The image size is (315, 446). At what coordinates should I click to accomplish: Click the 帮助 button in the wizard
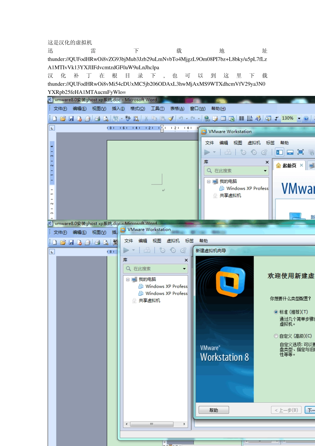coord(214,410)
